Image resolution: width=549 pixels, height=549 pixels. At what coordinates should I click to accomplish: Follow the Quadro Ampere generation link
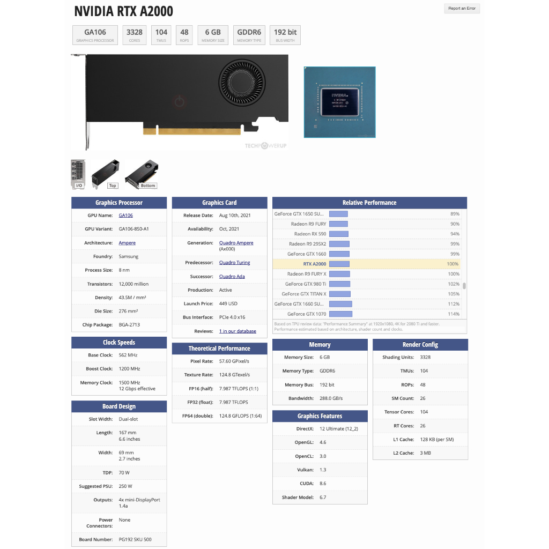click(x=236, y=243)
